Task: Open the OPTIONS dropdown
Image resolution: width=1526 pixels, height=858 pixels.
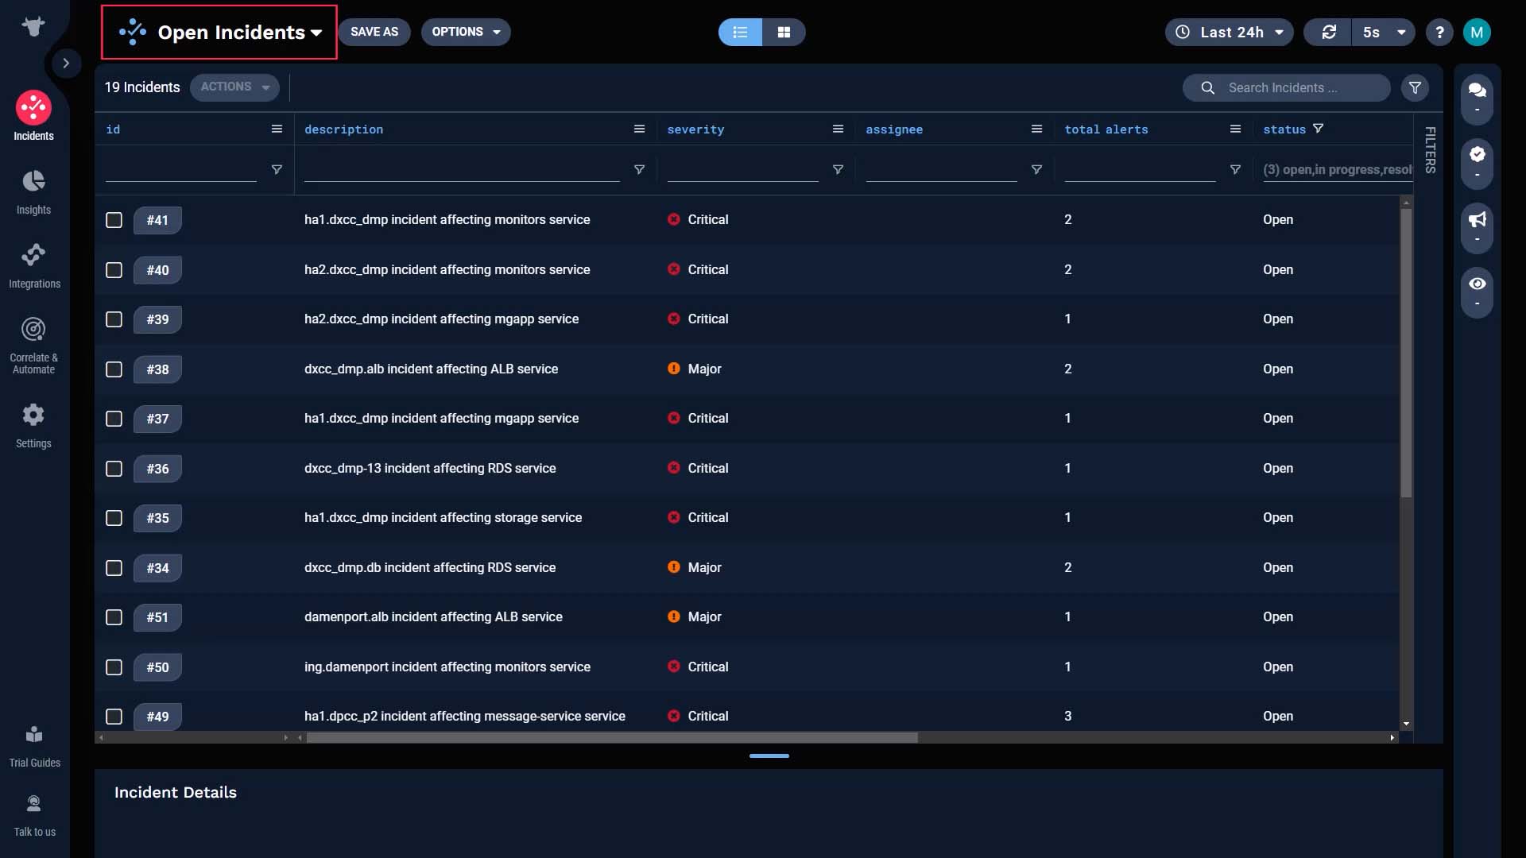Action: pyautogui.click(x=466, y=32)
